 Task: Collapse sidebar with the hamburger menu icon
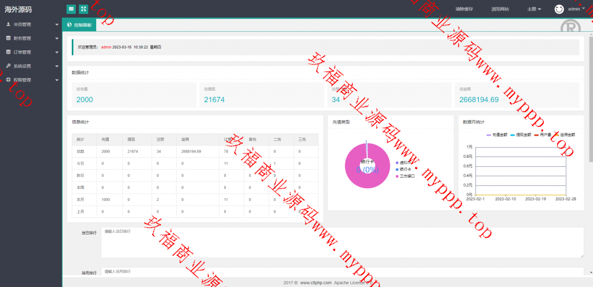click(71, 9)
